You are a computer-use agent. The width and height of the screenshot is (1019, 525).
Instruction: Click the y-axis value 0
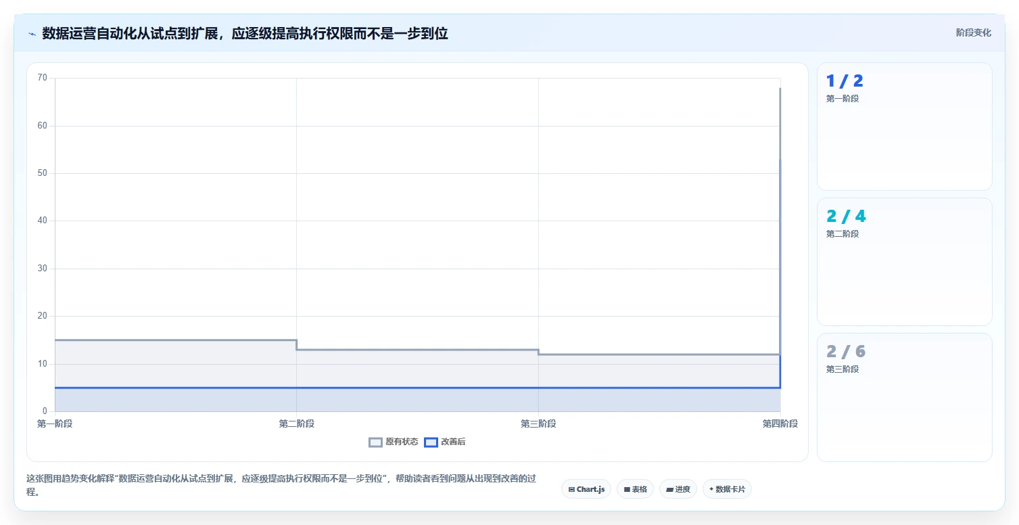tap(45, 411)
